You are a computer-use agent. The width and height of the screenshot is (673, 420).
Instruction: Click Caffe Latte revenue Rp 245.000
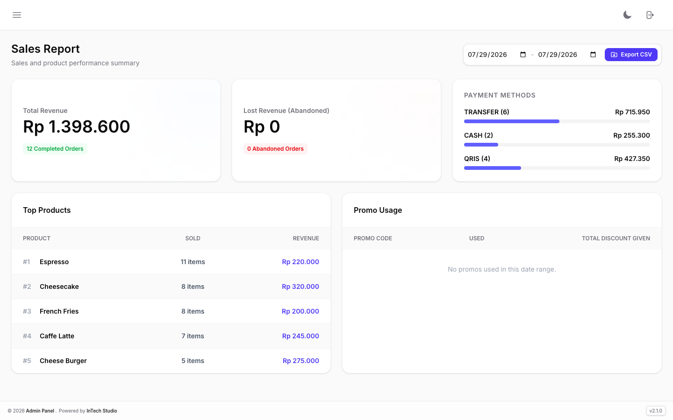coord(301,336)
